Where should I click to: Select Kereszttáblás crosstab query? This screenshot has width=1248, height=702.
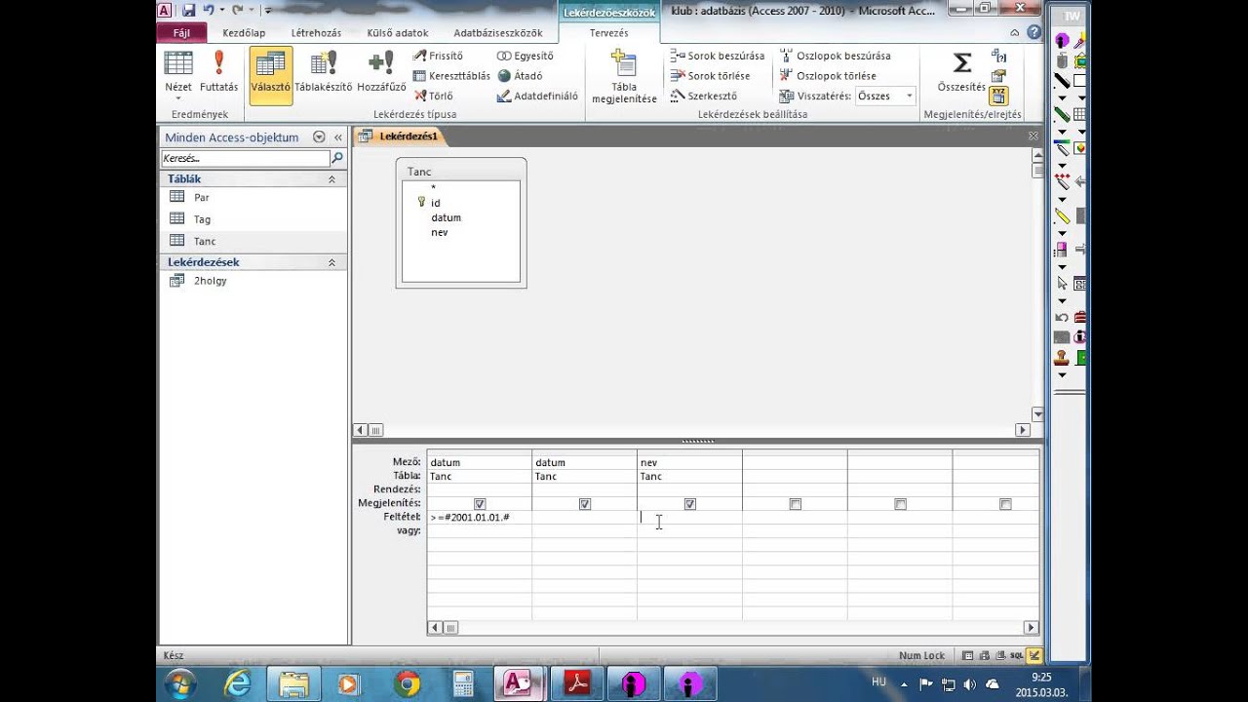(451, 76)
